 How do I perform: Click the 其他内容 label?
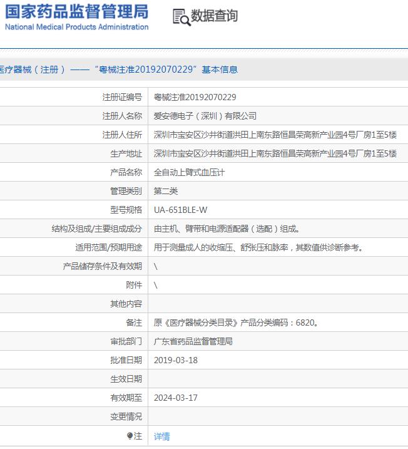coord(126,304)
